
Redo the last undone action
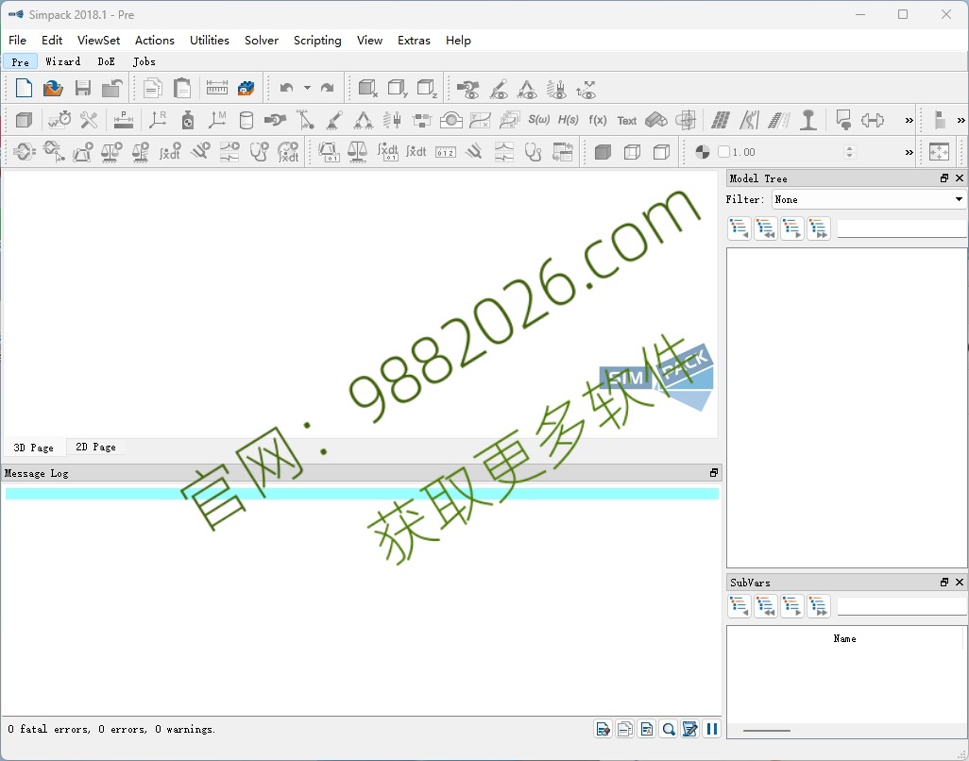pos(328,89)
